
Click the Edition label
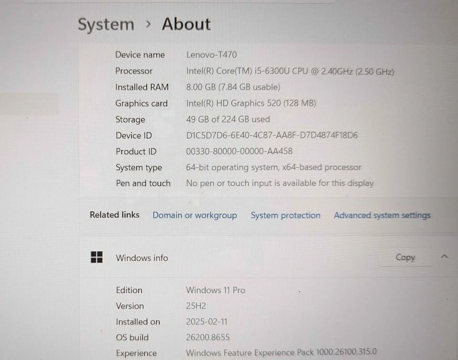[x=129, y=290]
